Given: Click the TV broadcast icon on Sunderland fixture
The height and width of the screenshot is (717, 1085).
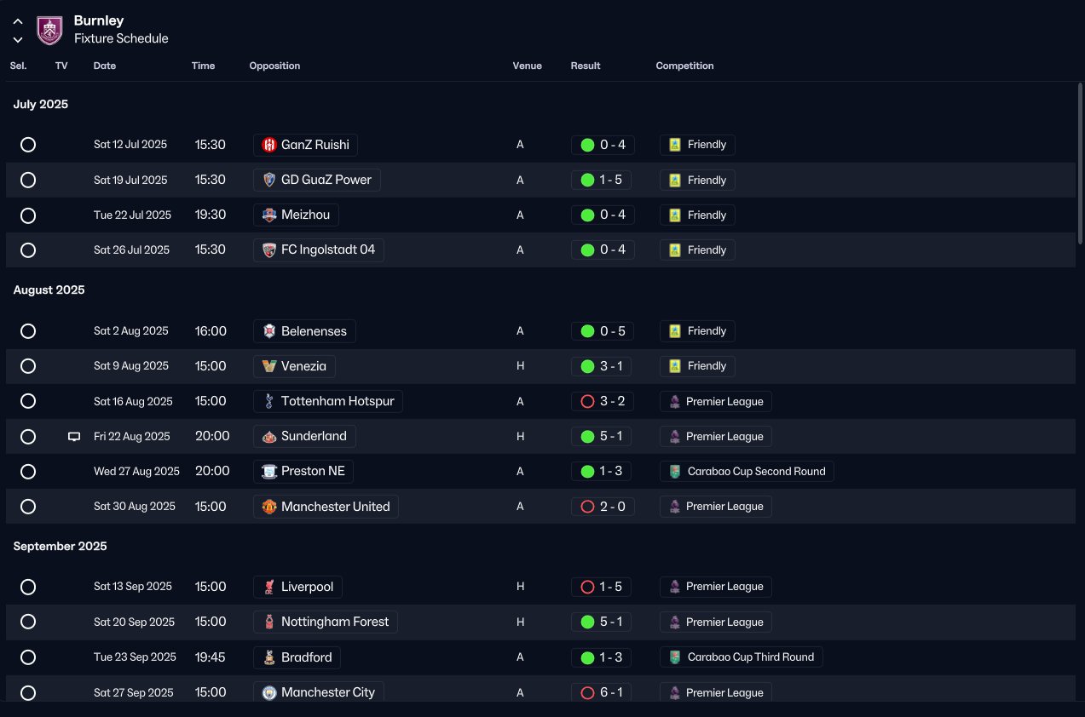Looking at the screenshot, I should [x=74, y=437].
